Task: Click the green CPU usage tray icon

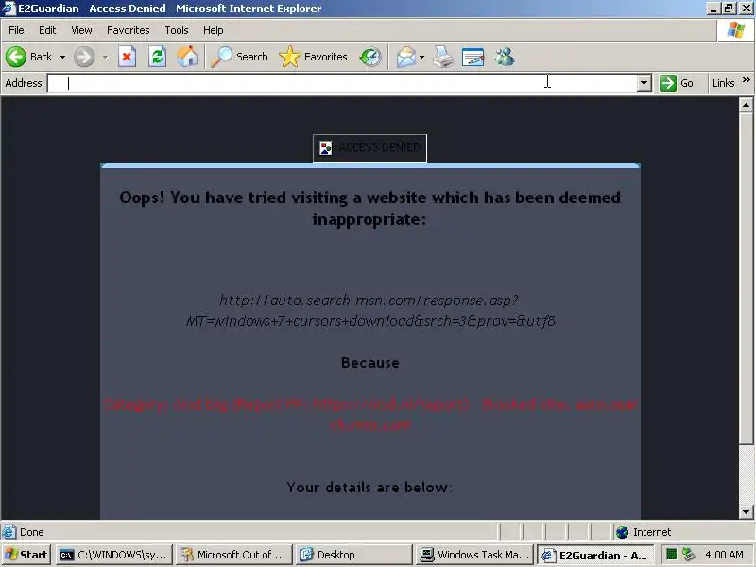Action: (671, 555)
